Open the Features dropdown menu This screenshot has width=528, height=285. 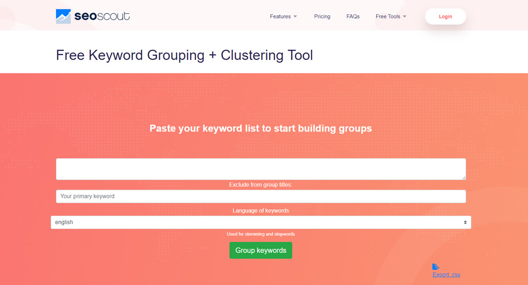[x=283, y=16]
